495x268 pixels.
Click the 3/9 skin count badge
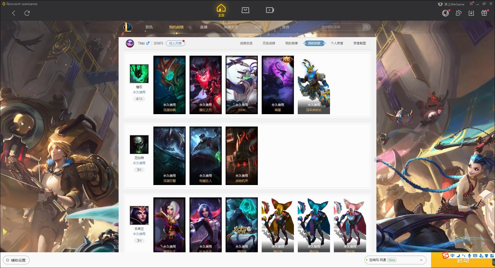pos(139,241)
